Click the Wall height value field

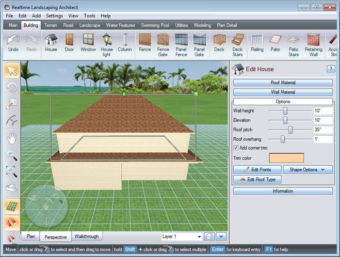point(323,110)
